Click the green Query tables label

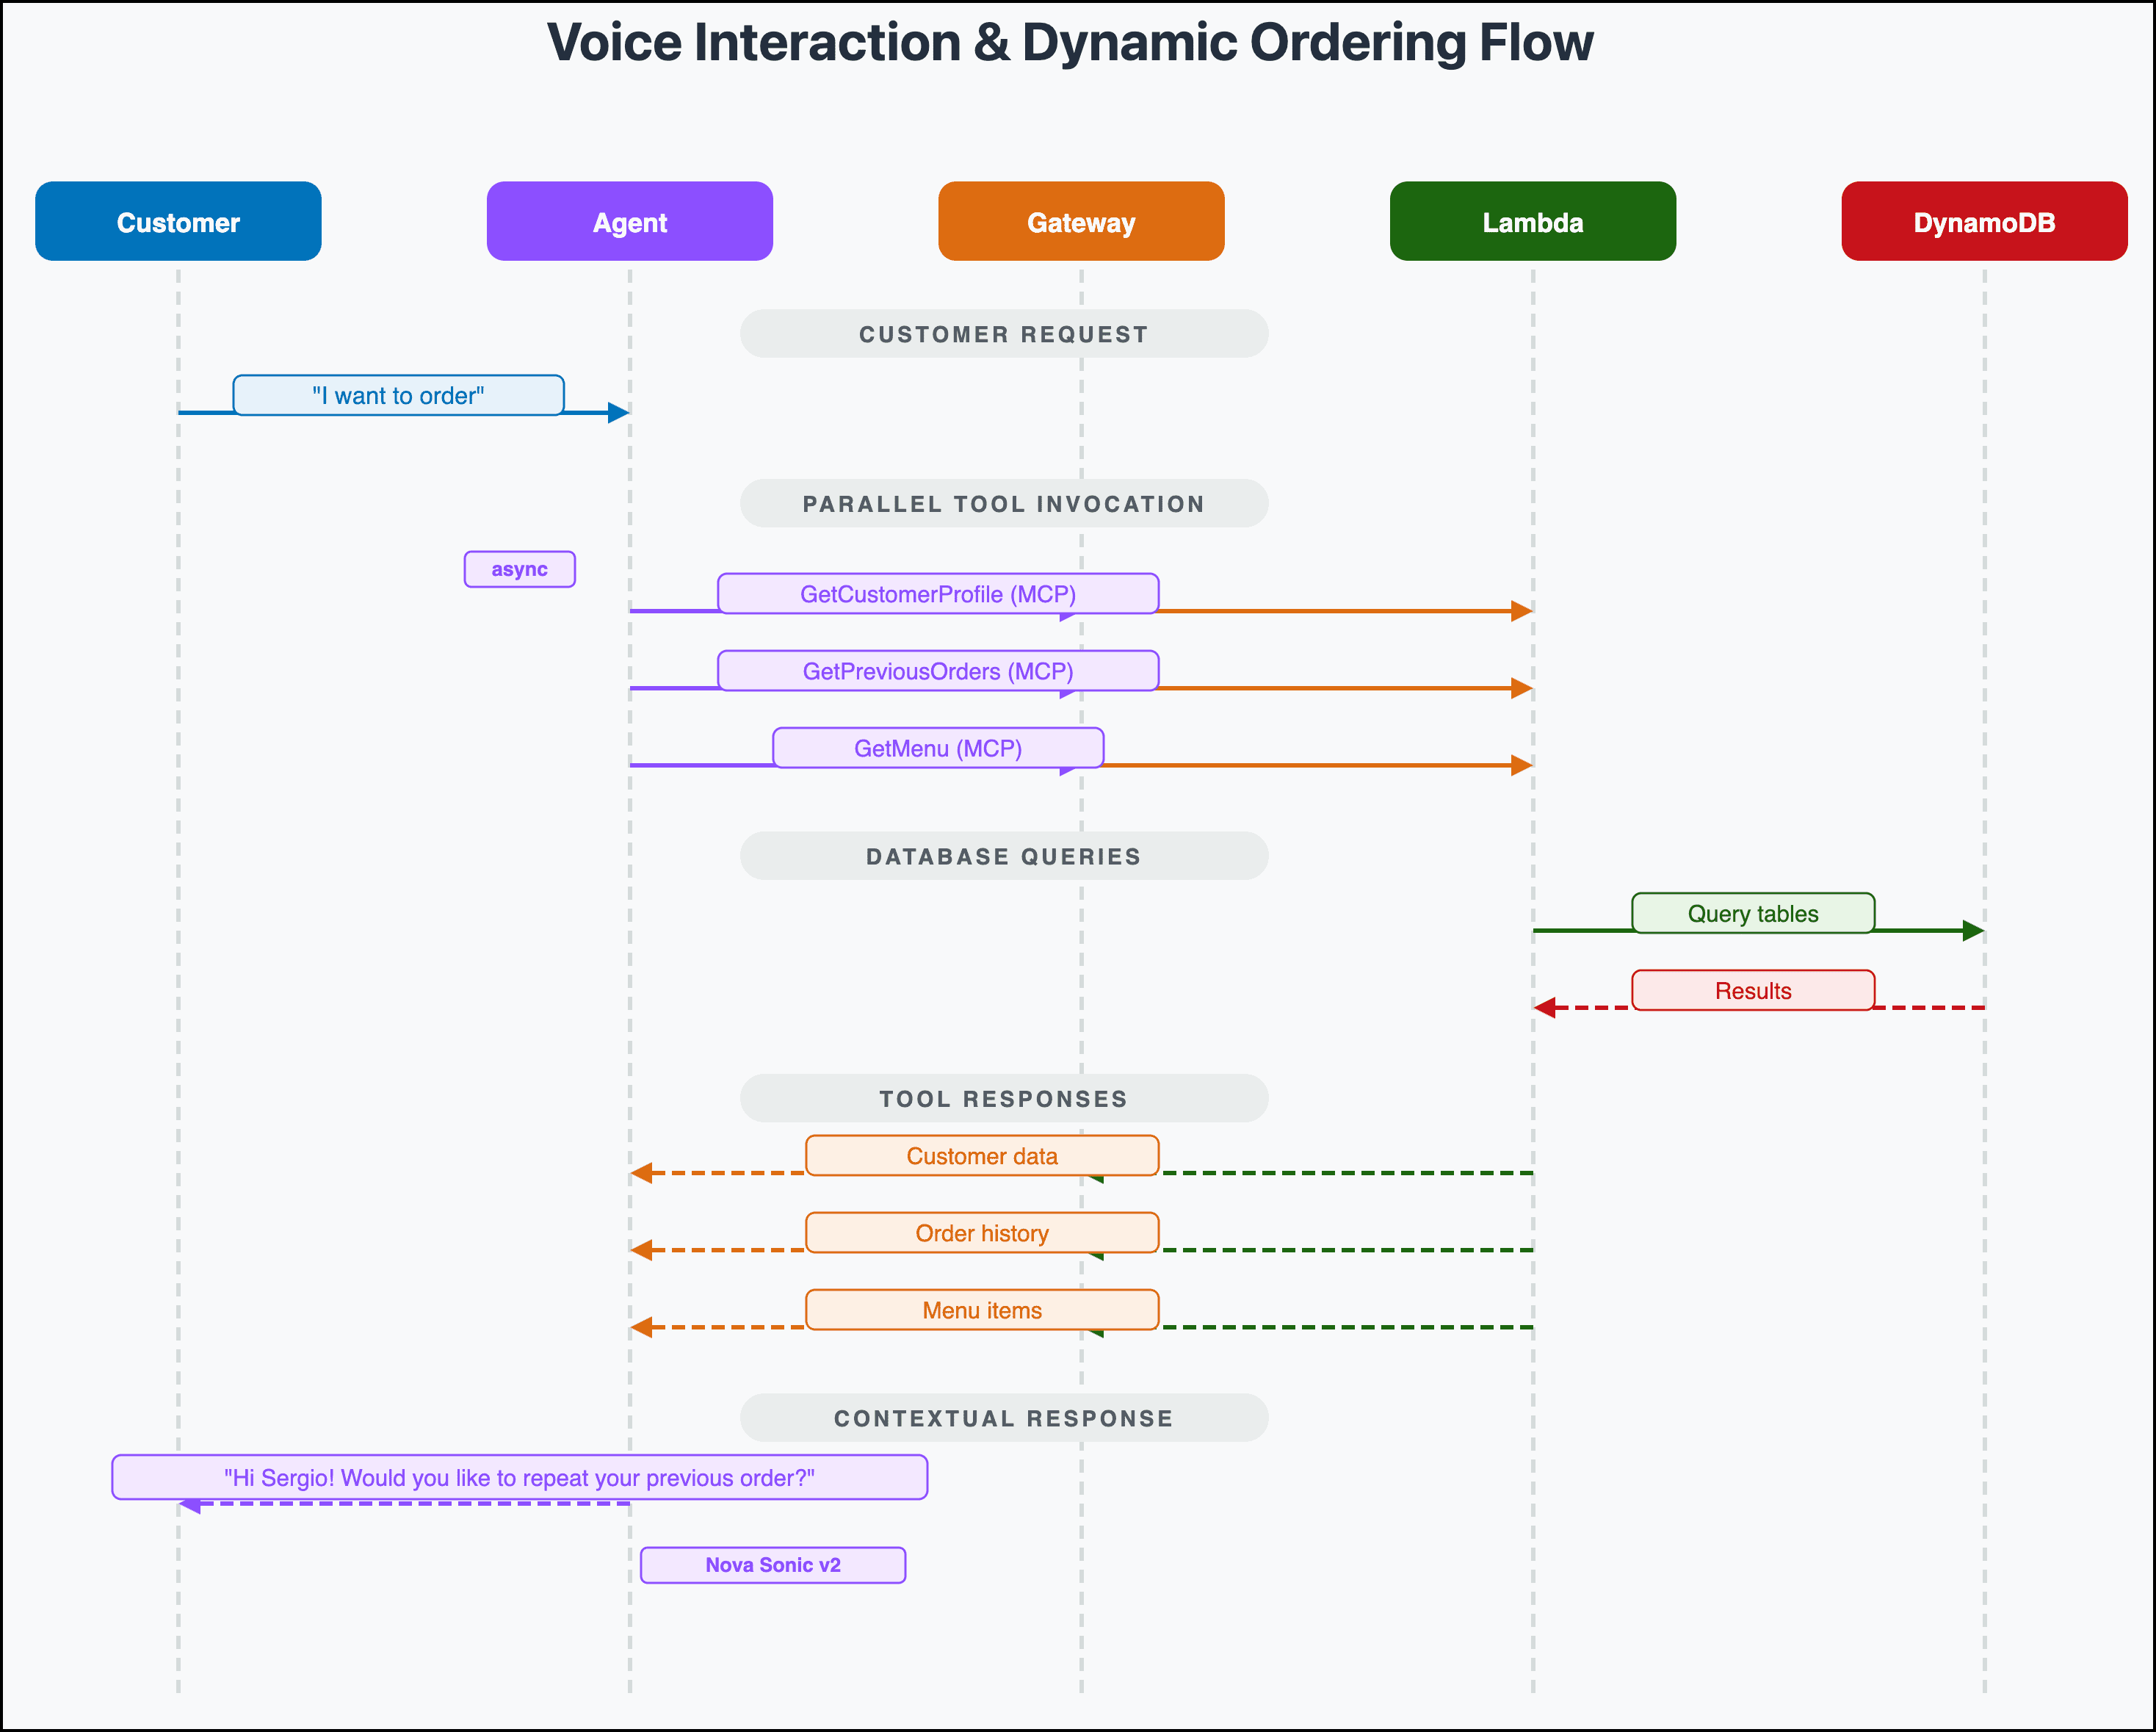(1752, 913)
